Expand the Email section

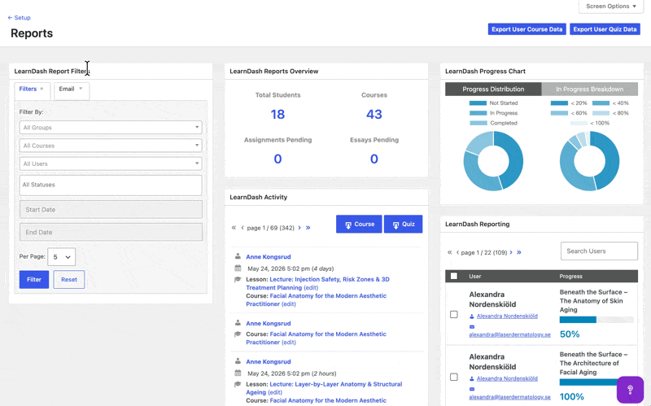(x=71, y=89)
